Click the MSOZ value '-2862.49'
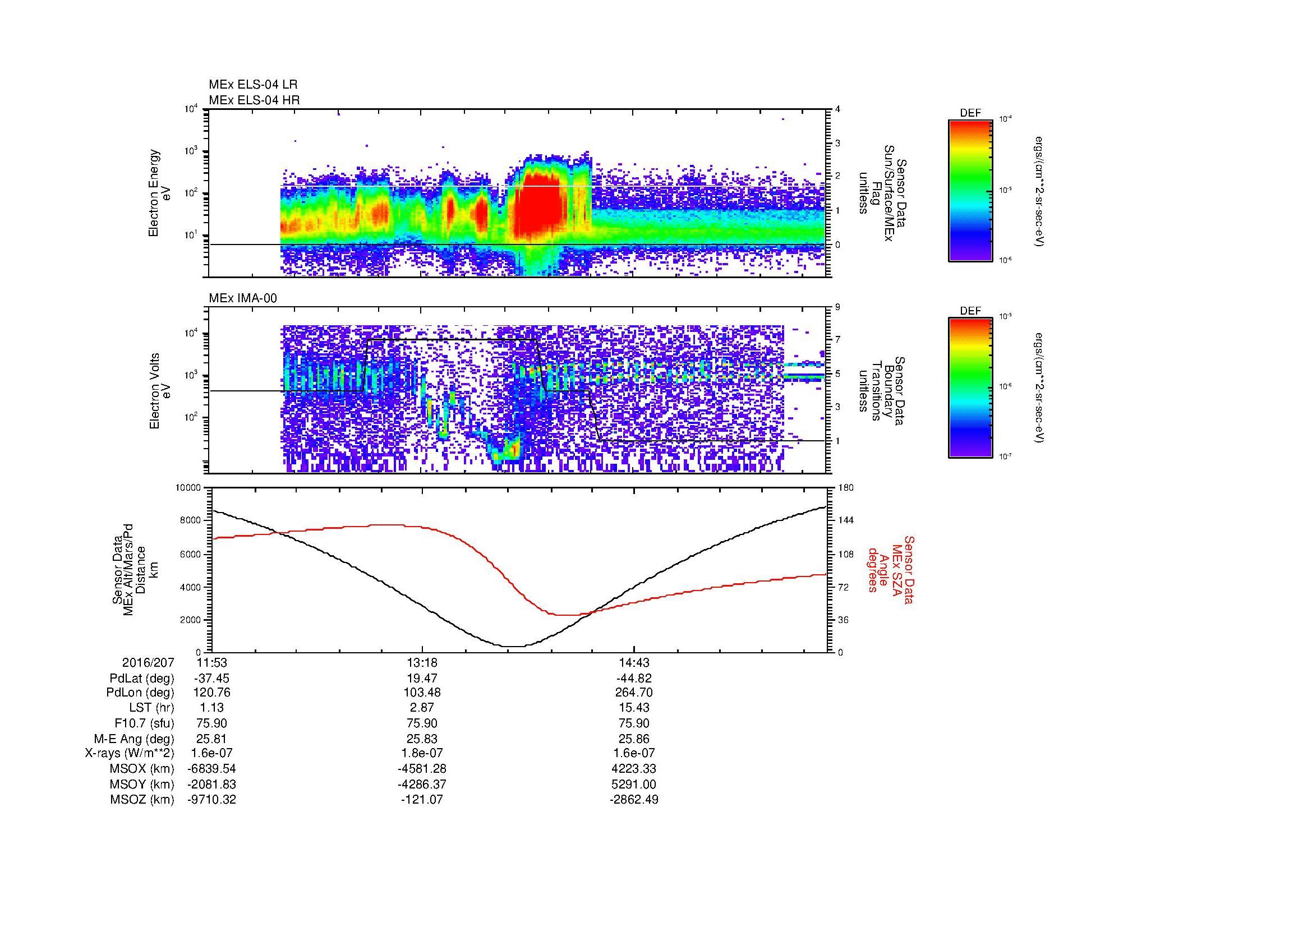 tap(634, 800)
